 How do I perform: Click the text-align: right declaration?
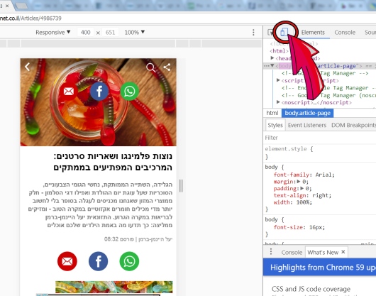[302, 195]
